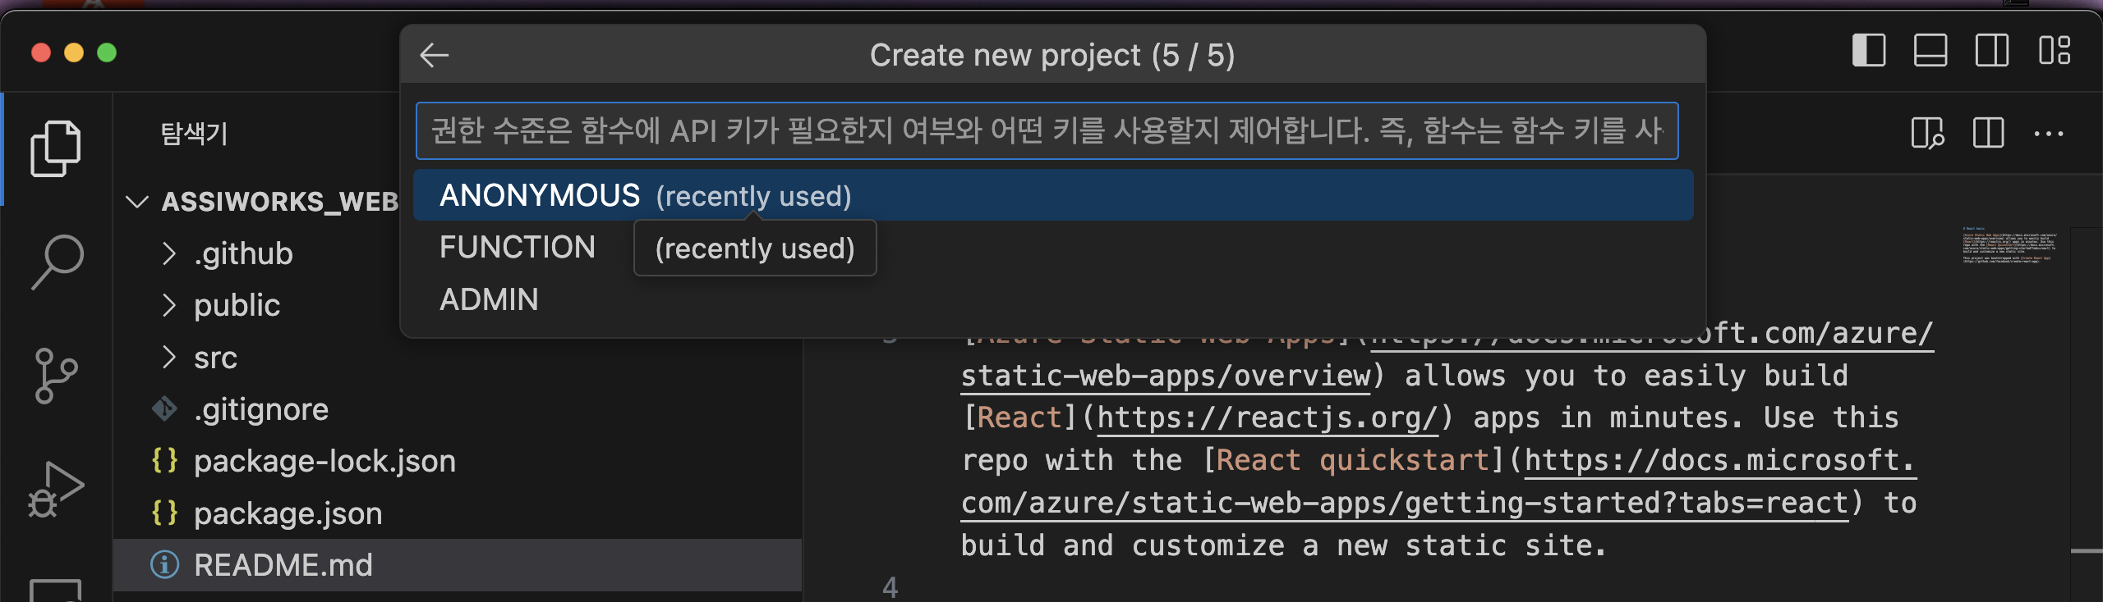Select ANONYMOUS authorization level
The image size is (2103, 602).
tap(540, 196)
